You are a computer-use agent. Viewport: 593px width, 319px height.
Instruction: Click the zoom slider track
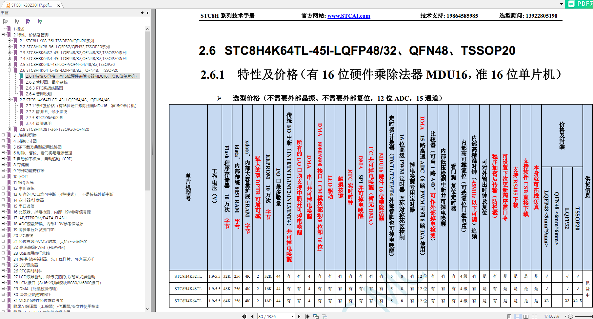click(584, 316)
